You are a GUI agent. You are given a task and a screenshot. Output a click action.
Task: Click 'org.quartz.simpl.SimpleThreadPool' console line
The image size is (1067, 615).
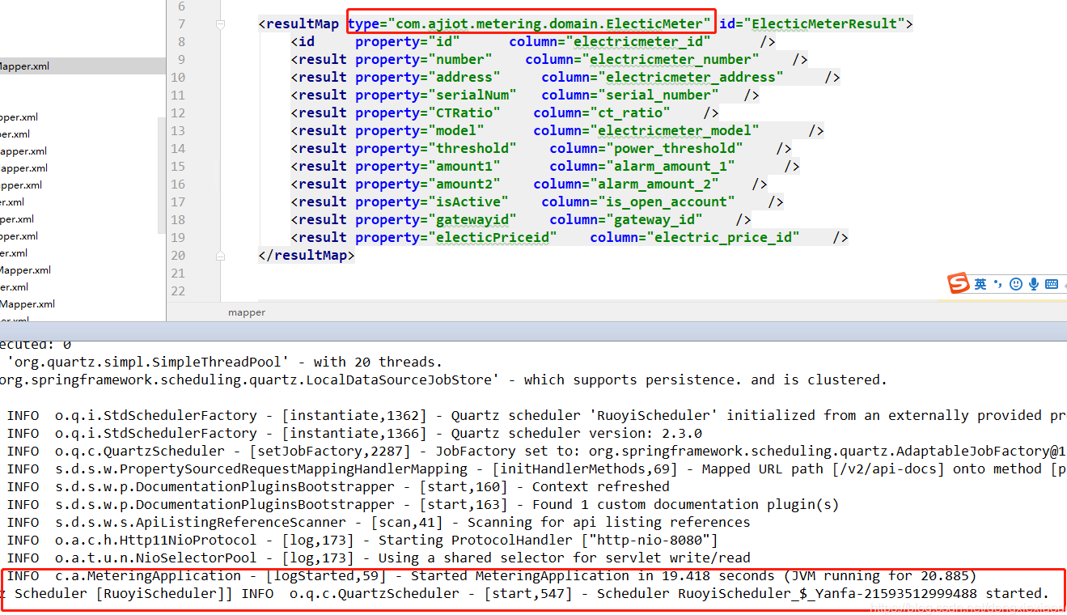(225, 363)
